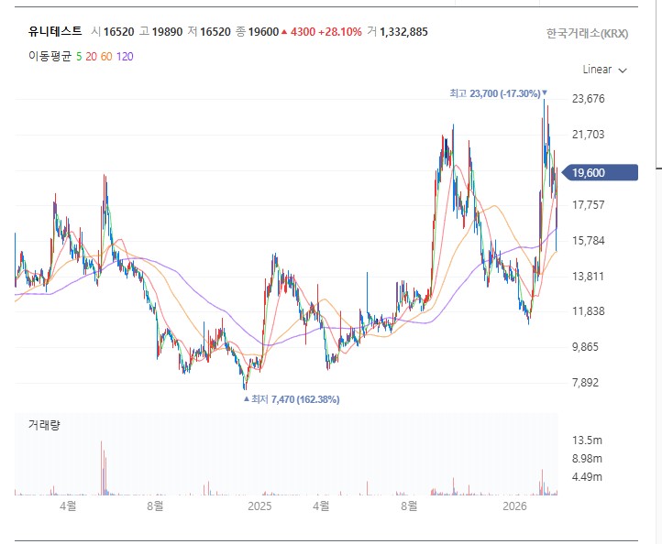
Task: Open the Linear scale dropdown
Action: click(x=604, y=70)
